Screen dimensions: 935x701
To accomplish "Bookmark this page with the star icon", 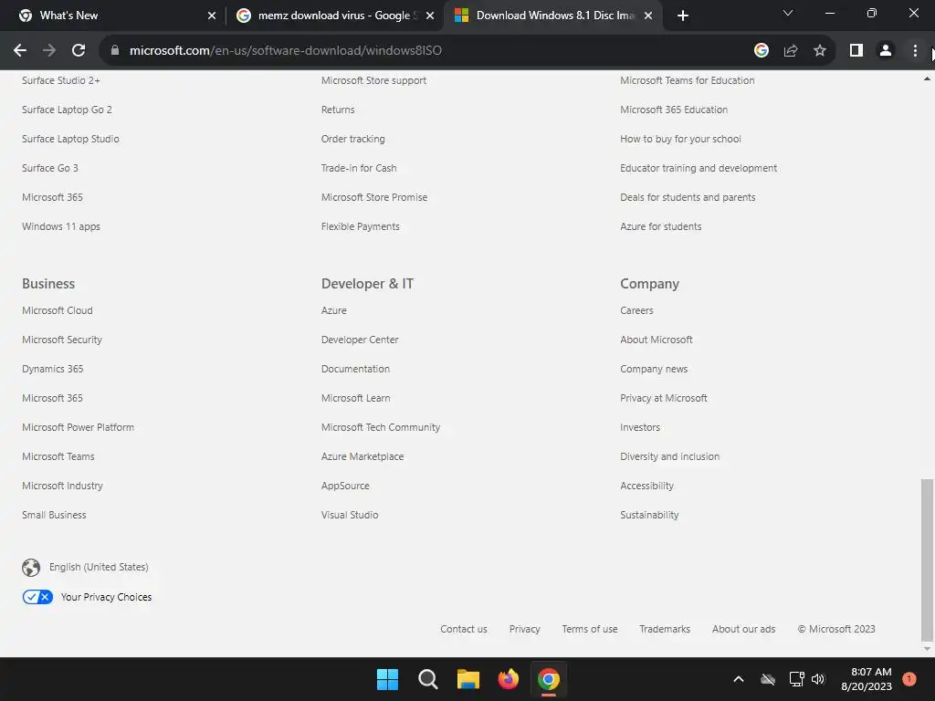I will [x=820, y=51].
